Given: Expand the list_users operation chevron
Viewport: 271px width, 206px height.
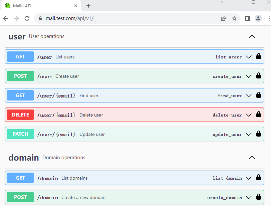Looking at the screenshot, I should 249,57.
